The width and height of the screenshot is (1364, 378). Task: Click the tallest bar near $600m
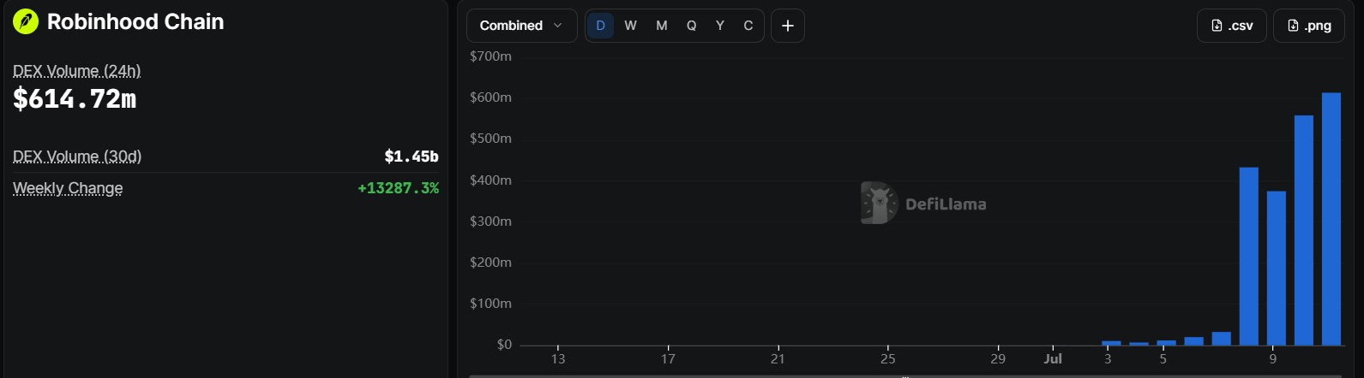click(1331, 219)
